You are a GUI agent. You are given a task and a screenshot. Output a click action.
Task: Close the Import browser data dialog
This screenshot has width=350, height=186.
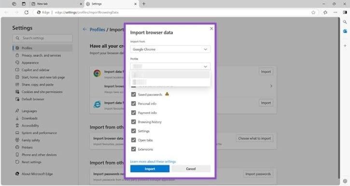click(211, 29)
